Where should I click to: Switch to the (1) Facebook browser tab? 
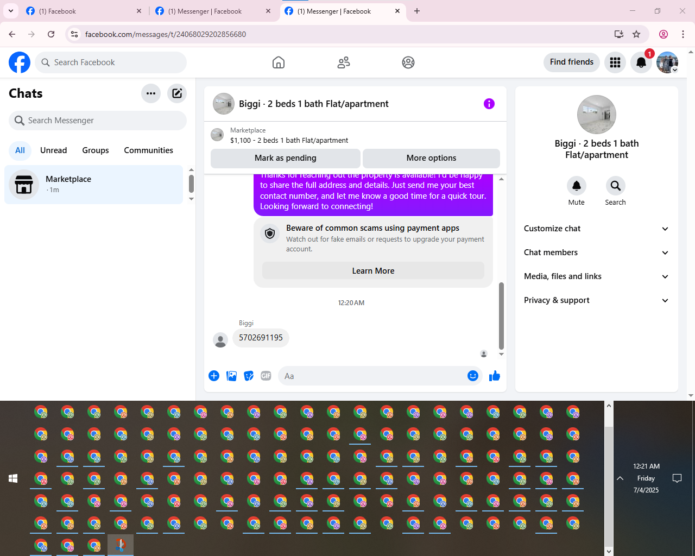[84, 11]
